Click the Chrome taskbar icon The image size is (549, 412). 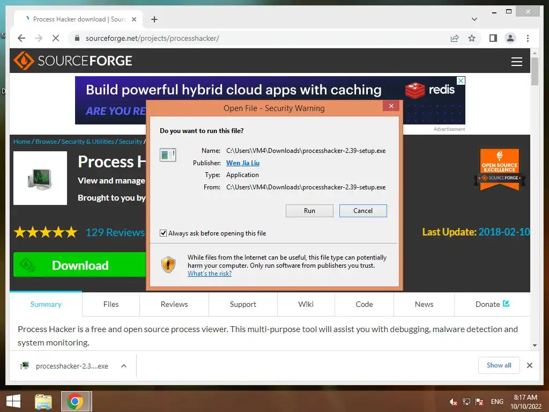click(x=75, y=401)
